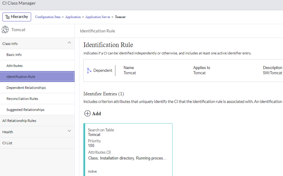Viewport: 283px width, 176px height.
Task: Click the Applies to Tomcat value
Action: click(x=199, y=73)
